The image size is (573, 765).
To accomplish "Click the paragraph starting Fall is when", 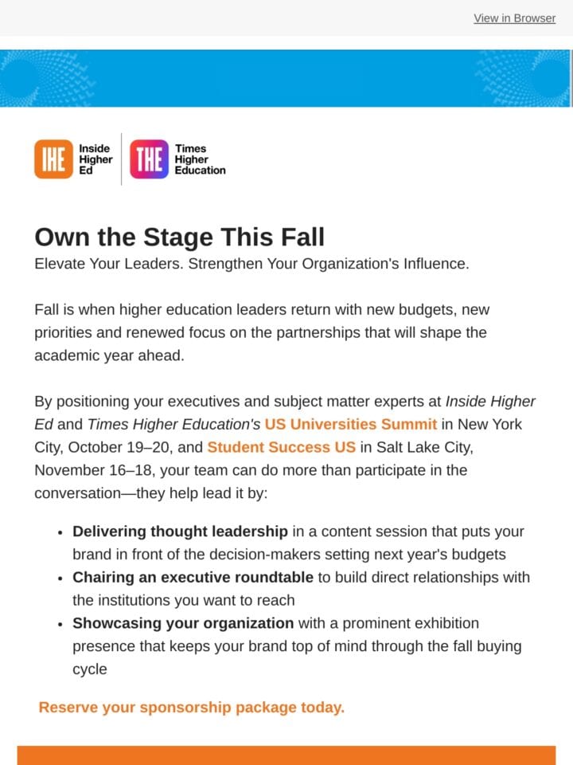I will [x=262, y=332].
